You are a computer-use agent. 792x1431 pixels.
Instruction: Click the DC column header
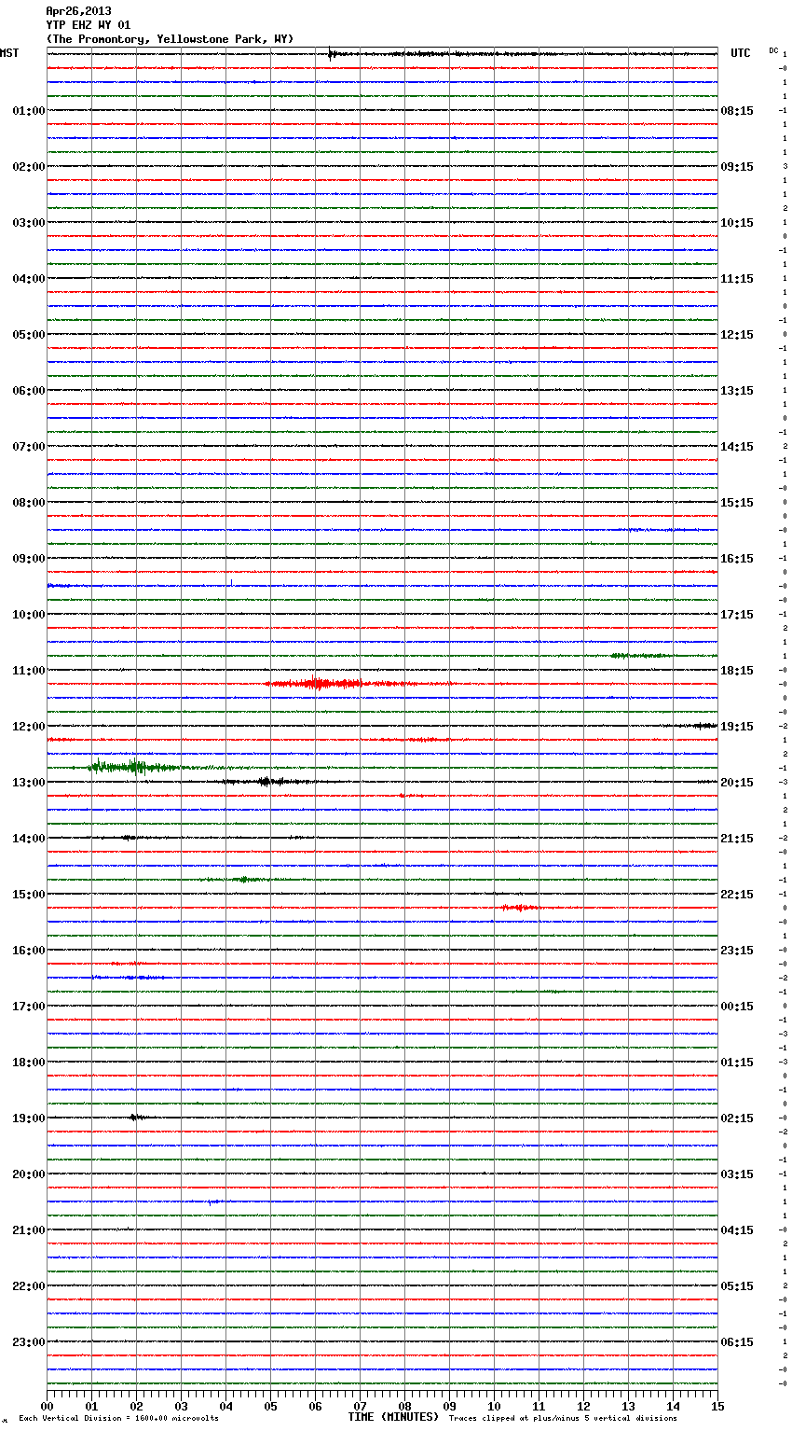click(773, 49)
